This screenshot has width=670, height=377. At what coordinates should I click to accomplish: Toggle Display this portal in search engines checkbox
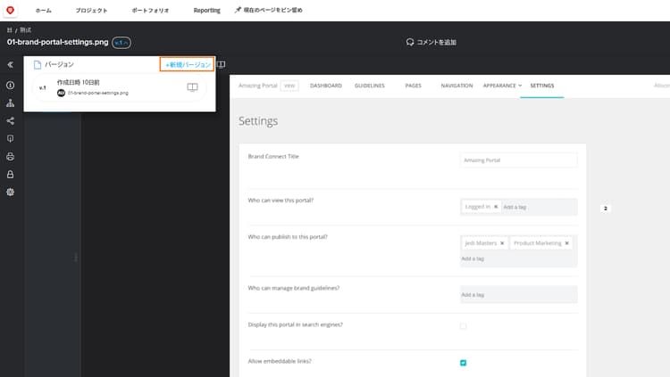(x=463, y=326)
